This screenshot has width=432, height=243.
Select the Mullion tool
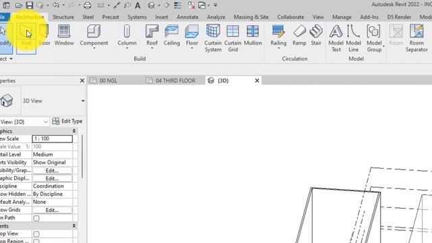pos(252,35)
